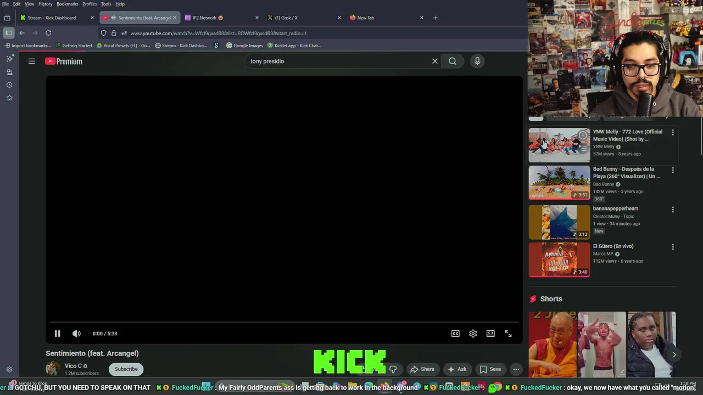Screen dimensions: 703x395
Task: Switch to theater mode
Action: pos(490,334)
